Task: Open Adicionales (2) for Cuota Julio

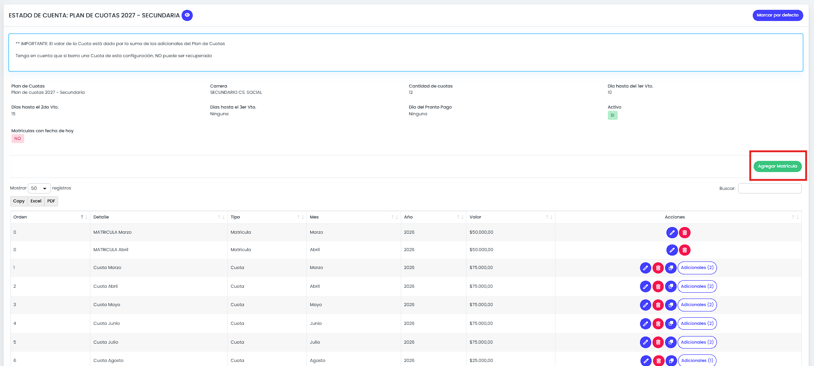Action: [697, 342]
